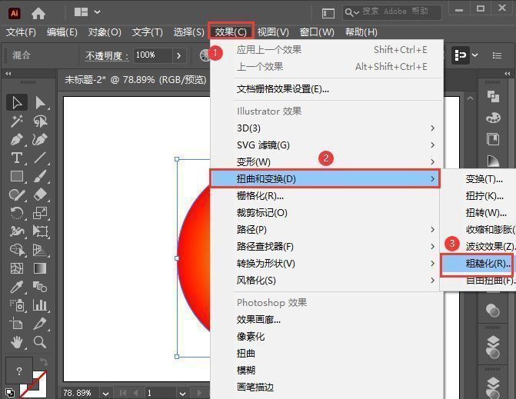516x399 pixels.
Task: Select the Perspective Grid tool
Action: (40, 250)
